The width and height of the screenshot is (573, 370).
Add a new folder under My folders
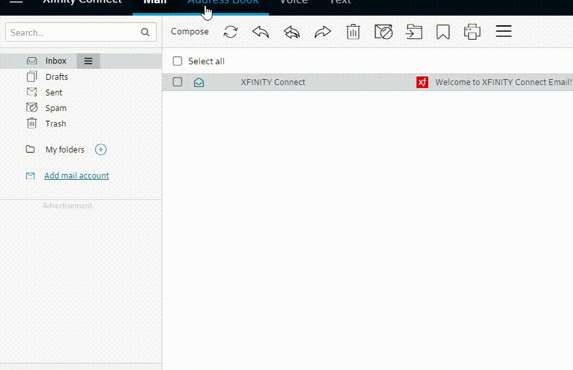coord(101,150)
